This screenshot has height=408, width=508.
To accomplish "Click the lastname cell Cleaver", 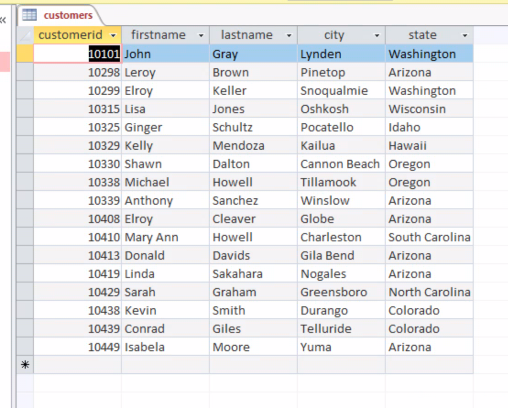I will [253, 218].
